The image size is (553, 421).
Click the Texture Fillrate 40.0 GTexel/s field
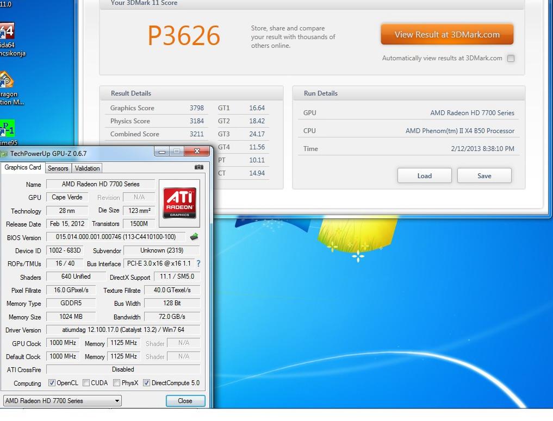click(172, 290)
